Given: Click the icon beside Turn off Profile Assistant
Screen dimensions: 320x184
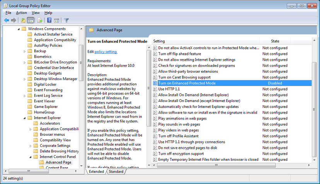Looking at the screenshot, I should coord(155,136).
